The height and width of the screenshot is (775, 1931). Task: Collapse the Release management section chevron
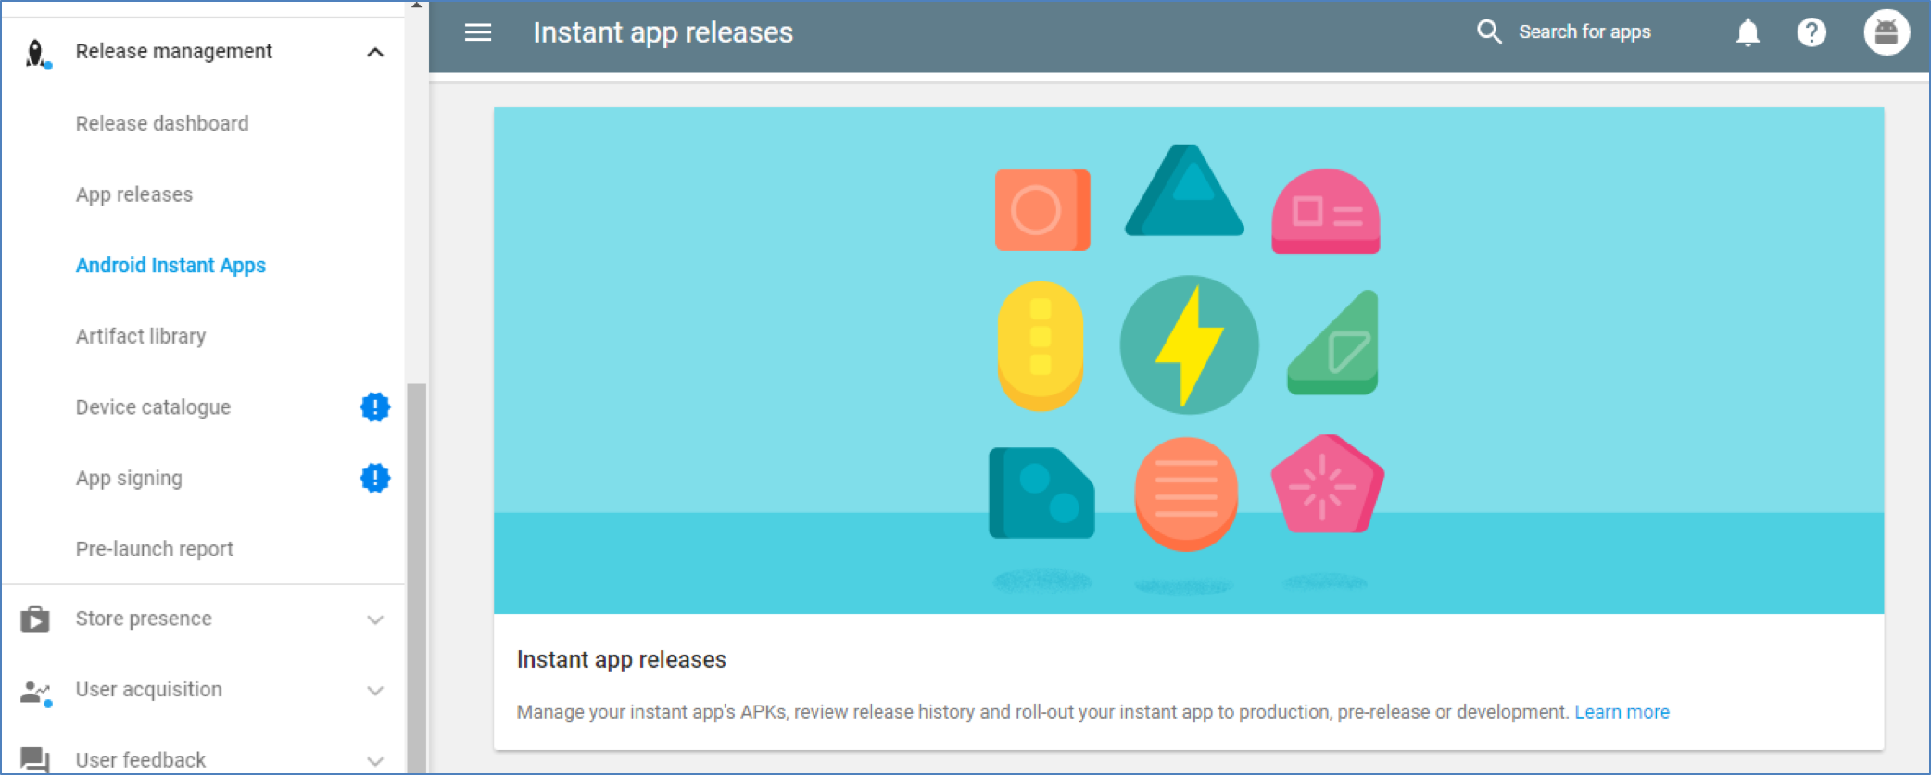click(374, 53)
